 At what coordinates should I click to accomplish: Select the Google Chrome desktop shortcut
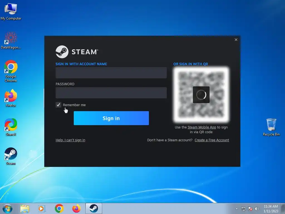pos(11,71)
